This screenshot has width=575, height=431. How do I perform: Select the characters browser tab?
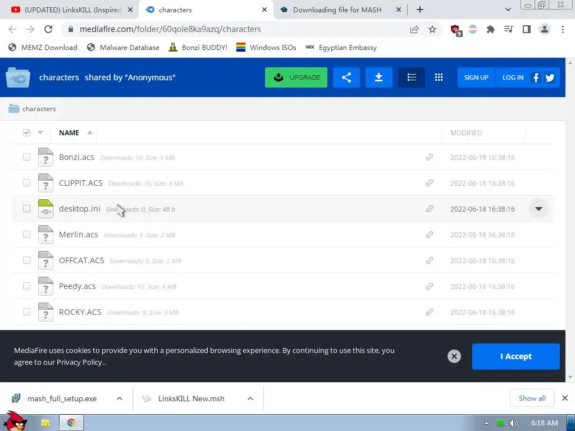(x=206, y=10)
